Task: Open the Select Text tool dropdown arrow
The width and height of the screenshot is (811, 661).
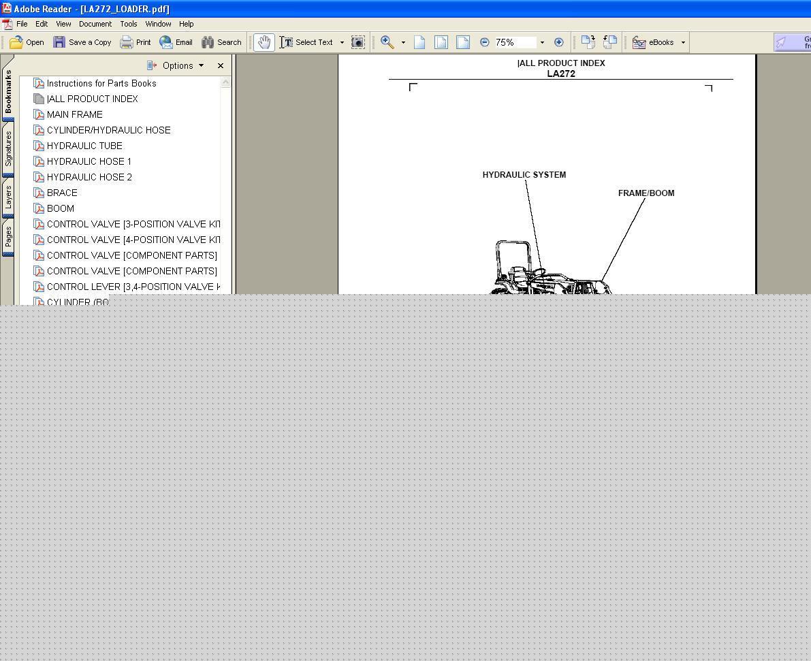Action: [x=342, y=42]
